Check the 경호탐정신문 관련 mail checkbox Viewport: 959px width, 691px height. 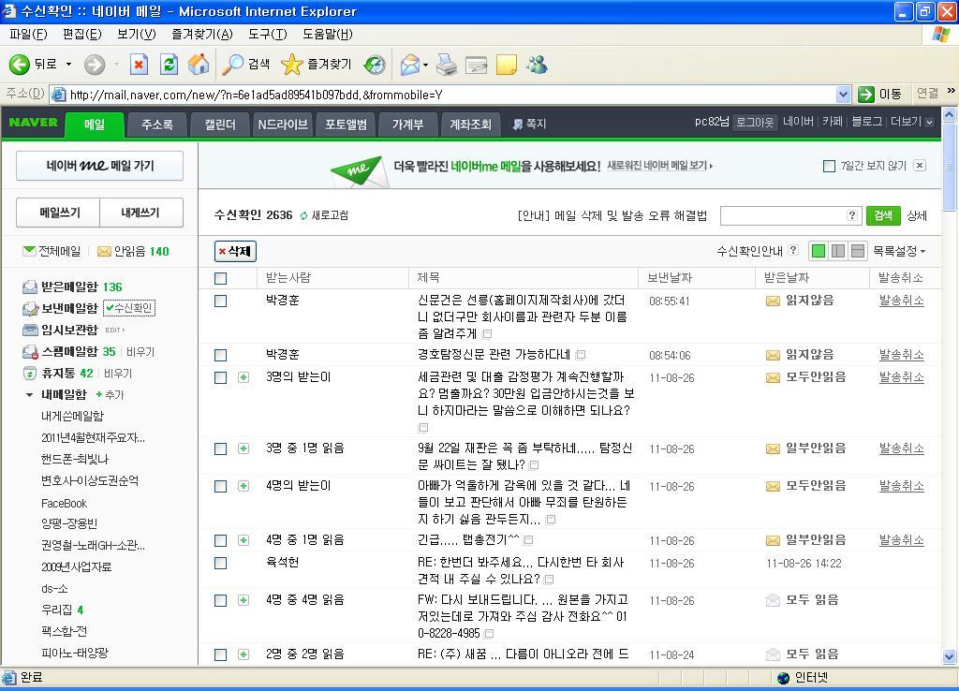click(221, 355)
